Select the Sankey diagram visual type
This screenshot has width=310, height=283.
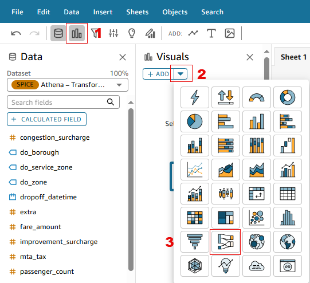tap(225, 242)
